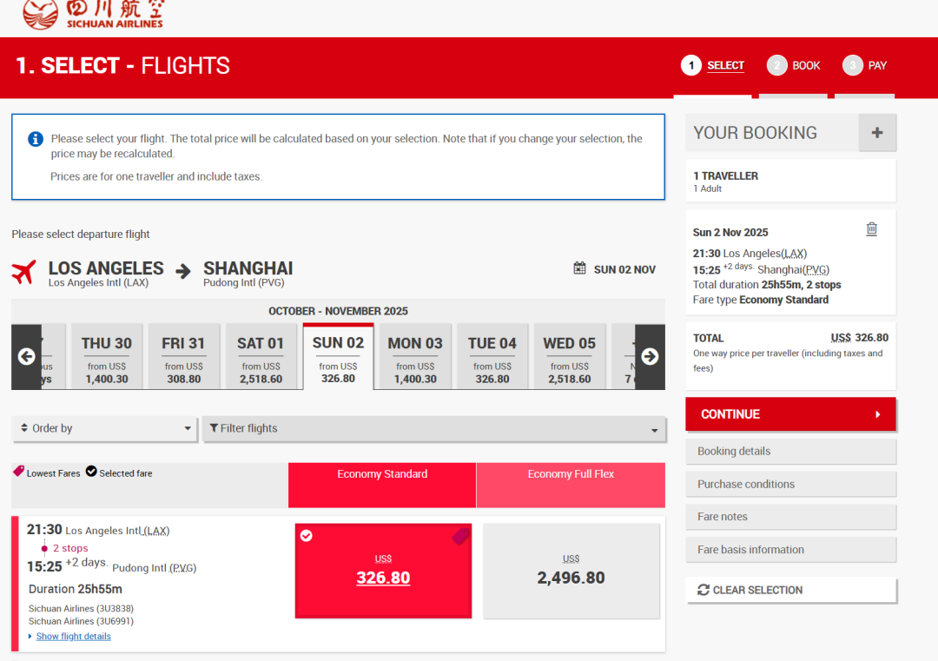The image size is (938, 661).
Task: Switch to the MON 03 date tab
Action: coord(415,356)
